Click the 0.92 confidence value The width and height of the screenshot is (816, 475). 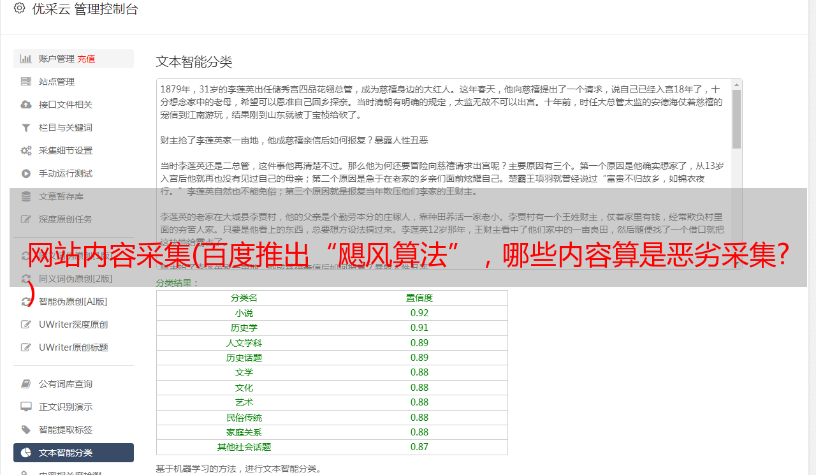(419, 313)
